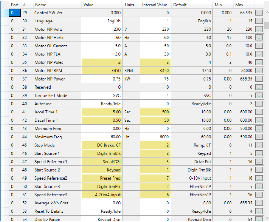The height and width of the screenshot is (222, 269).
Task: Click ellipsis button in Stop Mode row
Action: [x=259, y=145]
